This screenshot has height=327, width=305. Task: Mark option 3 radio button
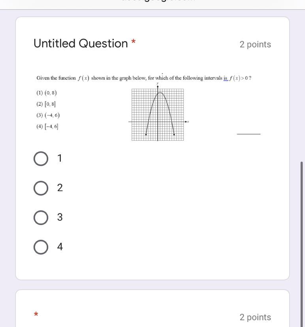[41, 217]
